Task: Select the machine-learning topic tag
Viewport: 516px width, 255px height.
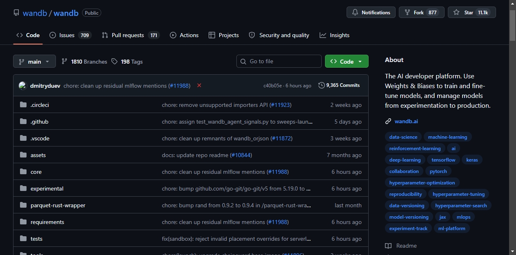Action: coord(448,137)
